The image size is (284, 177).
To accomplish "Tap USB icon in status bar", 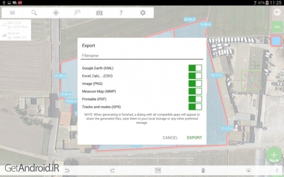I will (4, 3).
